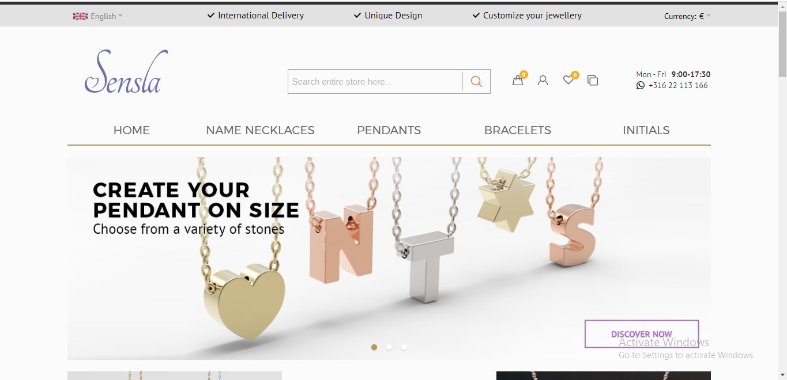The width and height of the screenshot is (787, 380).
Task: Click the search magnifier icon
Action: point(476,82)
